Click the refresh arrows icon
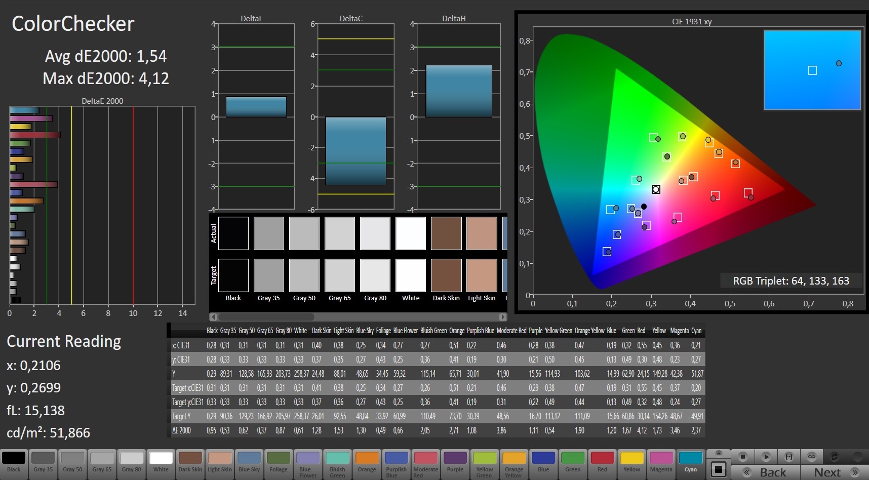Viewport: 869px width, 480px height. [835, 457]
